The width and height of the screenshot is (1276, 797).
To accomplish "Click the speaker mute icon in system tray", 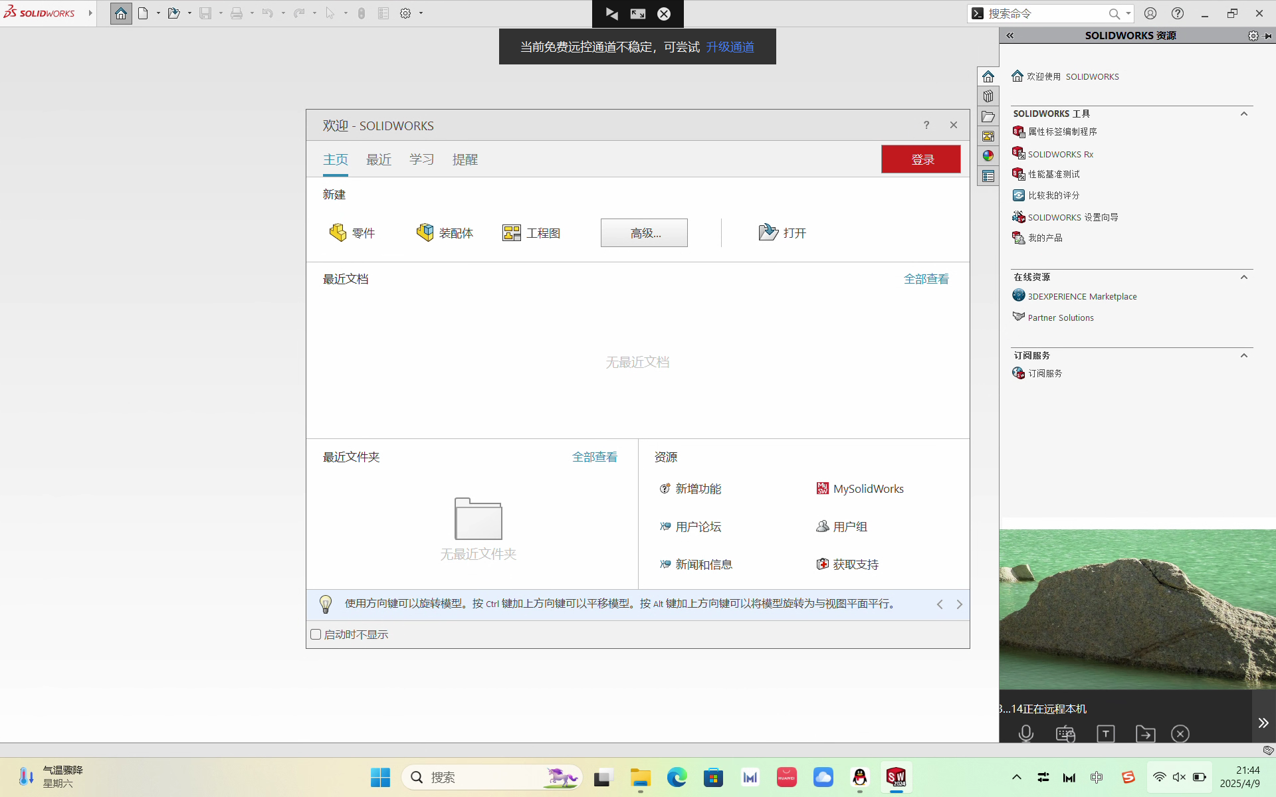I will tap(1179, 777).
